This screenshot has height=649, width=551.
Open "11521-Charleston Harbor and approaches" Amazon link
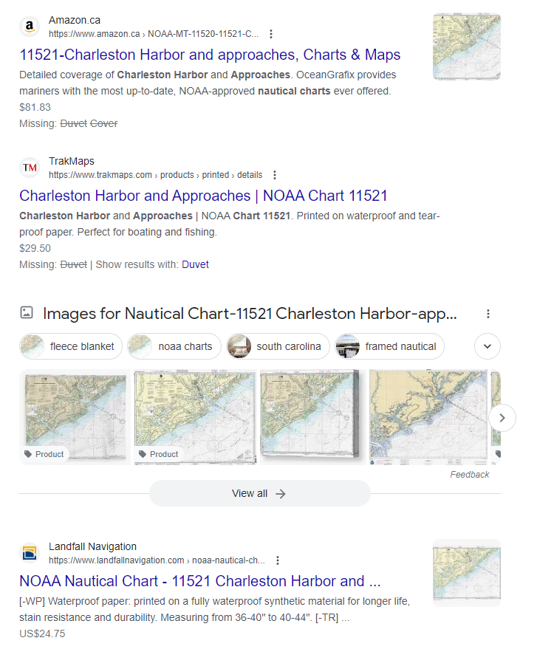click(x=210, y=55)
